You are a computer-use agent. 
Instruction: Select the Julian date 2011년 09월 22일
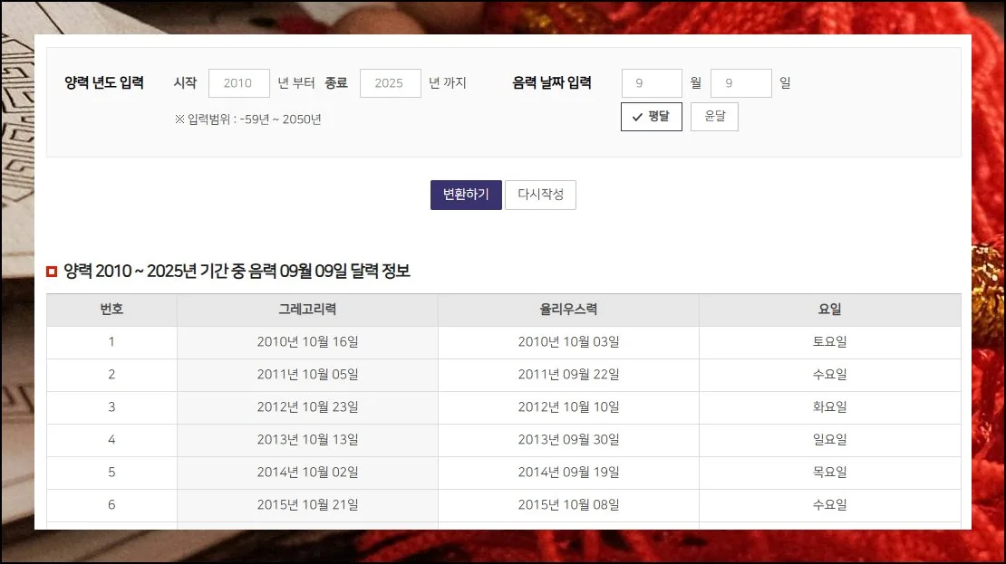[568, 375]
